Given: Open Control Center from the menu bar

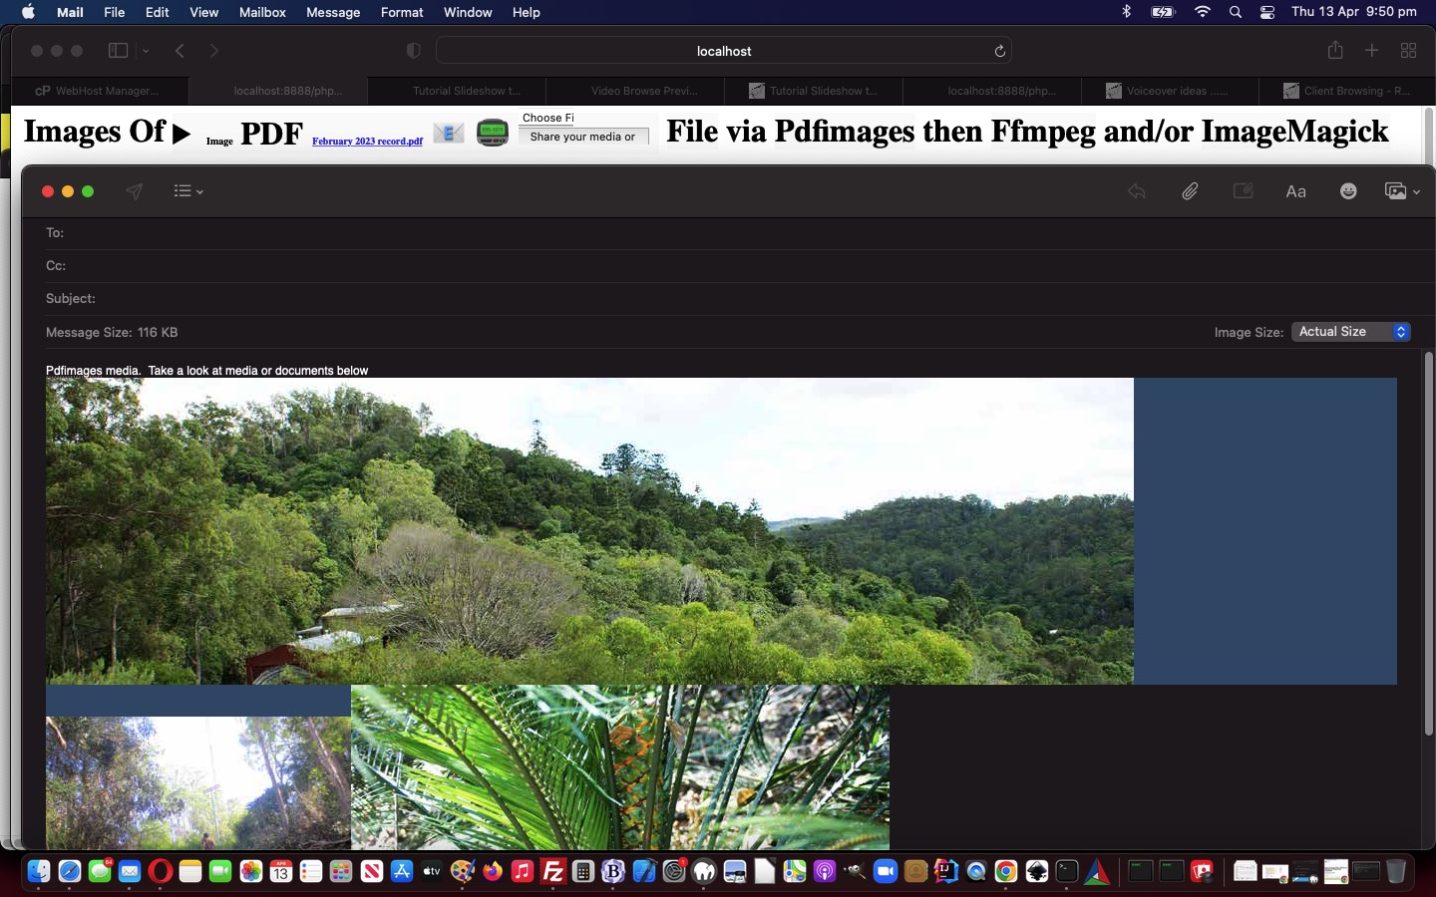Looking at the screenshot, I should pos(1267,12).
